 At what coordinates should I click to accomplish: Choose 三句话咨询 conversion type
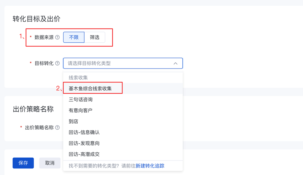click(x=81, y=100)
